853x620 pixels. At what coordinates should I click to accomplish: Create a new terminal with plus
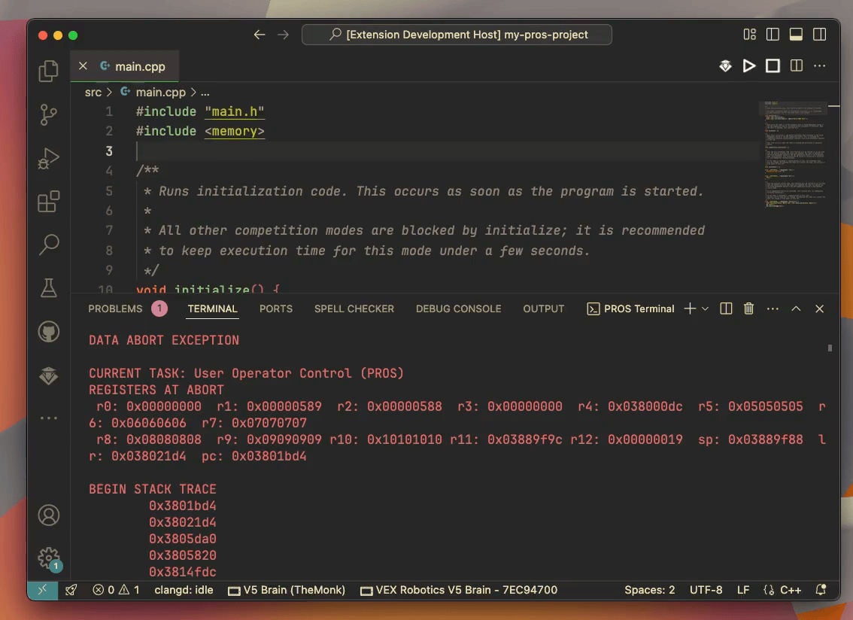pos(690,308)
